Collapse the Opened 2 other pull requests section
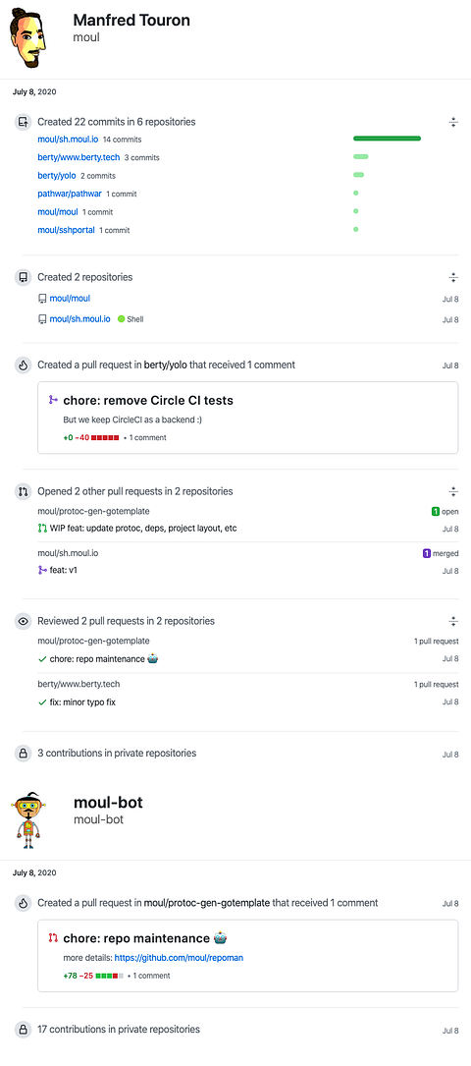 453,491
